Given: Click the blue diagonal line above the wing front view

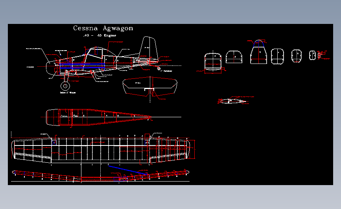Looking at the screenshot, I should click(128, 170).
